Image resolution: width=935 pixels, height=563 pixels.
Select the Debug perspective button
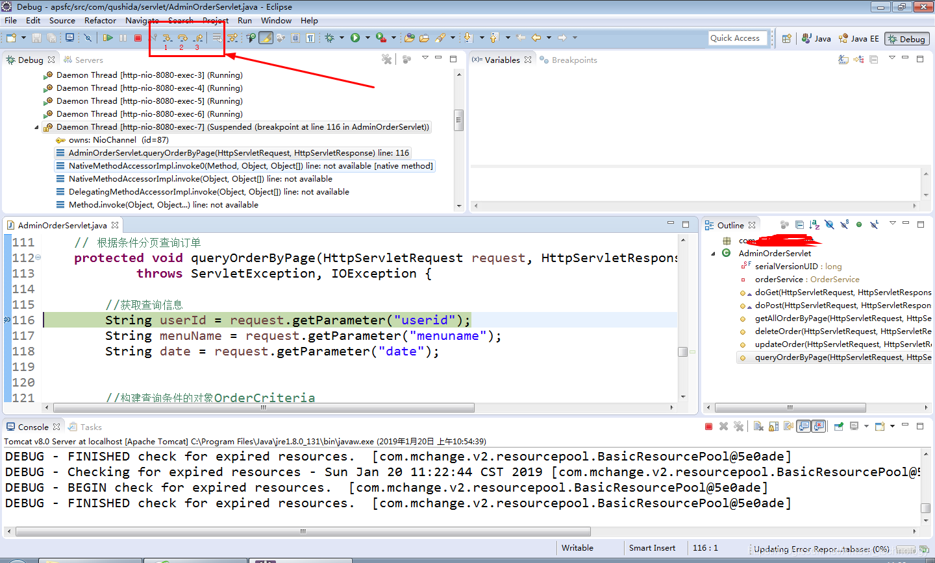coord(907,39)
